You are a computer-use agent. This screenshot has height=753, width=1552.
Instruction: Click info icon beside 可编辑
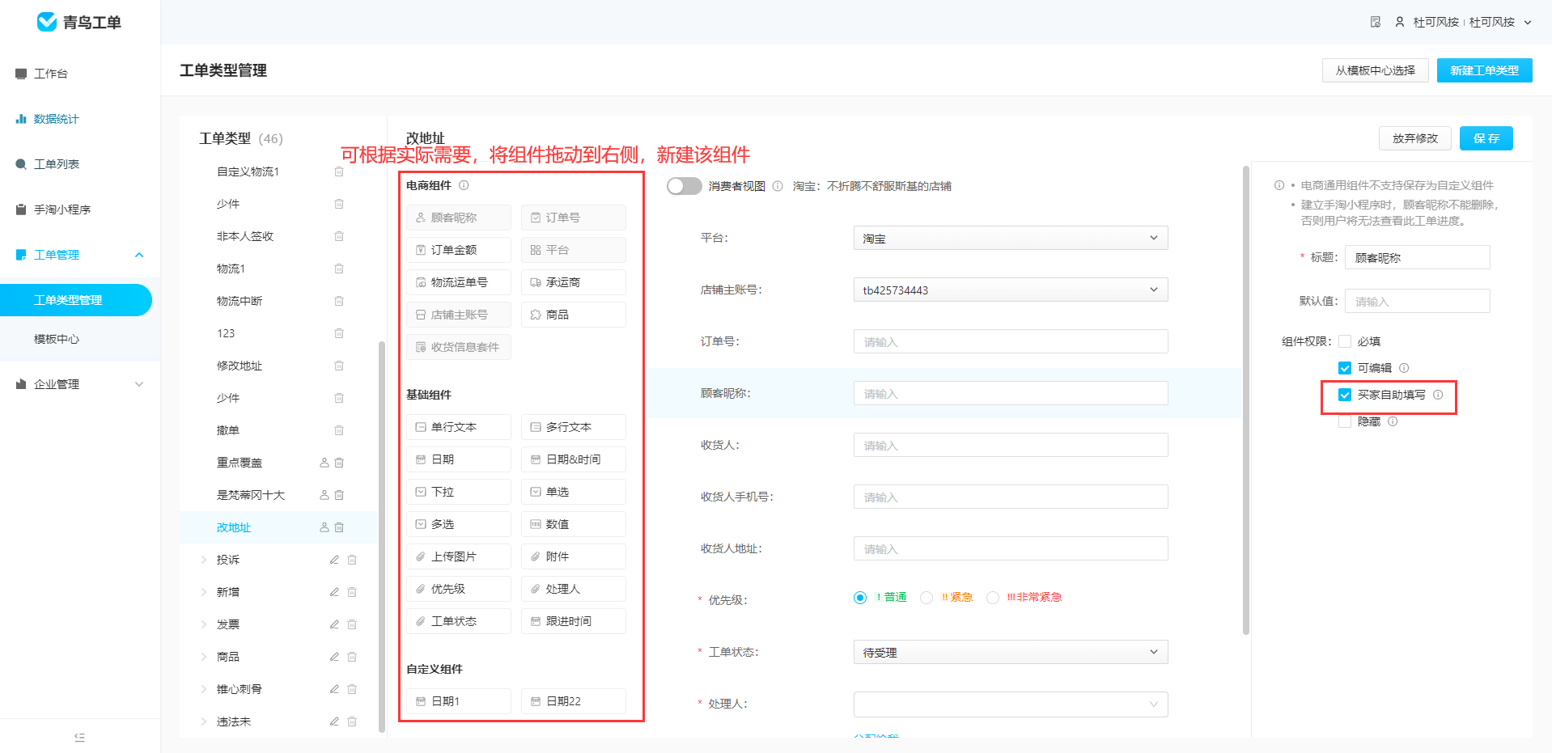[x=1404, y=368]
